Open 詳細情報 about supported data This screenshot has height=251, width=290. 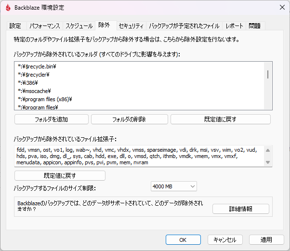coord(241,209)
